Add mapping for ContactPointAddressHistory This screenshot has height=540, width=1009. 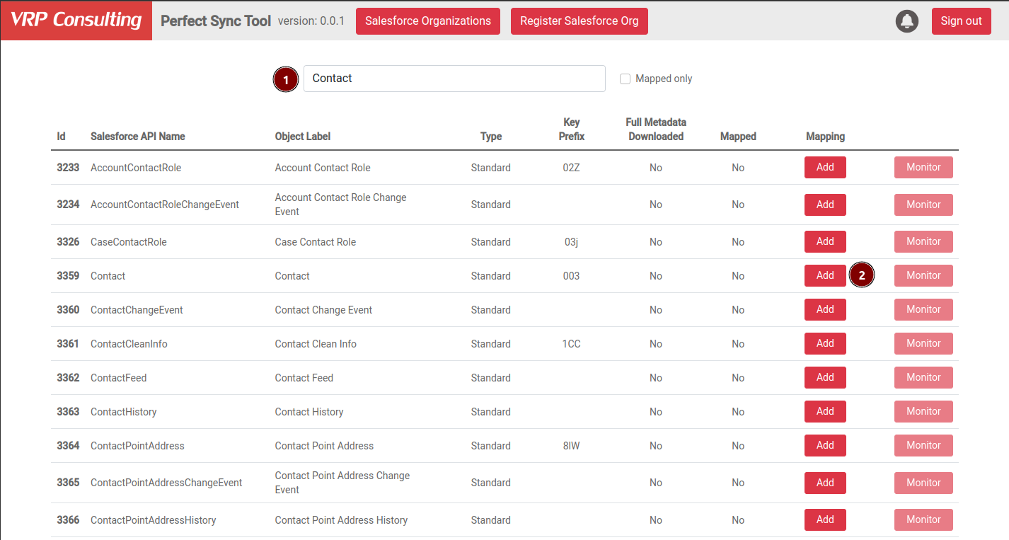coord(825,519)
